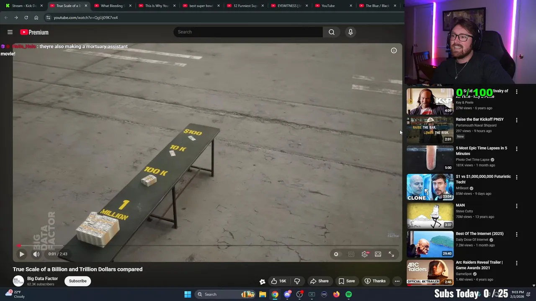The image size is (536, 301).
Task: Click the Windows taskbar Search box
Action: (x=225, y=294)
